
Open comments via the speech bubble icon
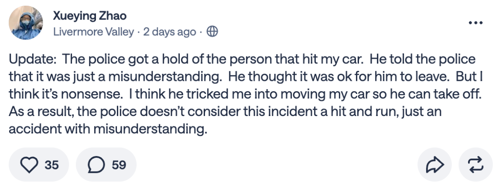pos(96,165)
